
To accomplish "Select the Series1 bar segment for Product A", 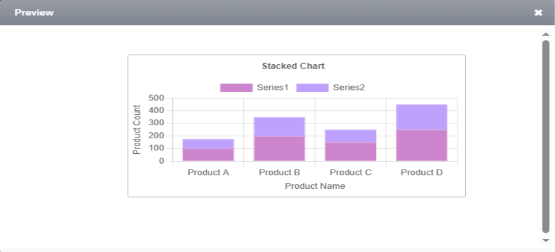I will tap(208, 155).
